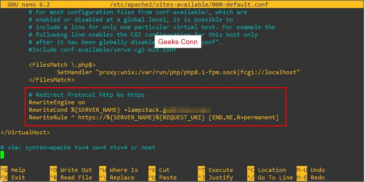Click the M-U Undo shortcut
Screen dimensions: 365x182
point(311,170)
